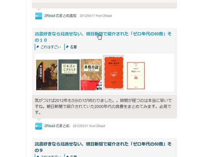
Task: Click the white book cover with red border
Action: pos(136,76)
